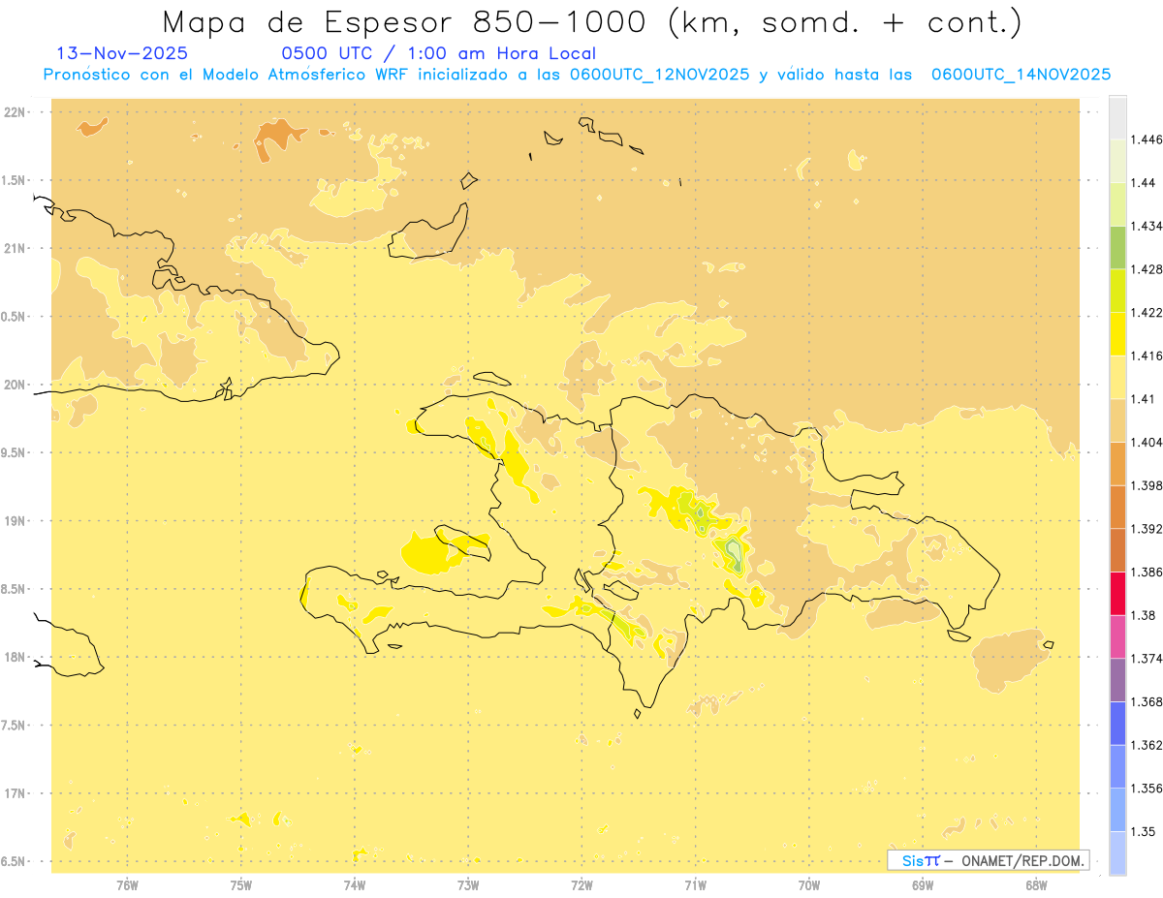1163x898 pixels.
Task: Click the legend value "1.404"
Action: 1147,443
